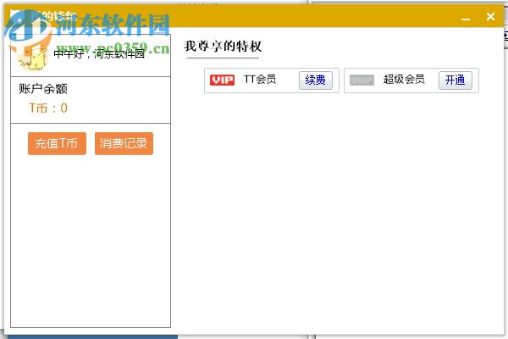The image size is (508, 339).
Task: Click the 超级会员 label
Action: pos(404,79)
